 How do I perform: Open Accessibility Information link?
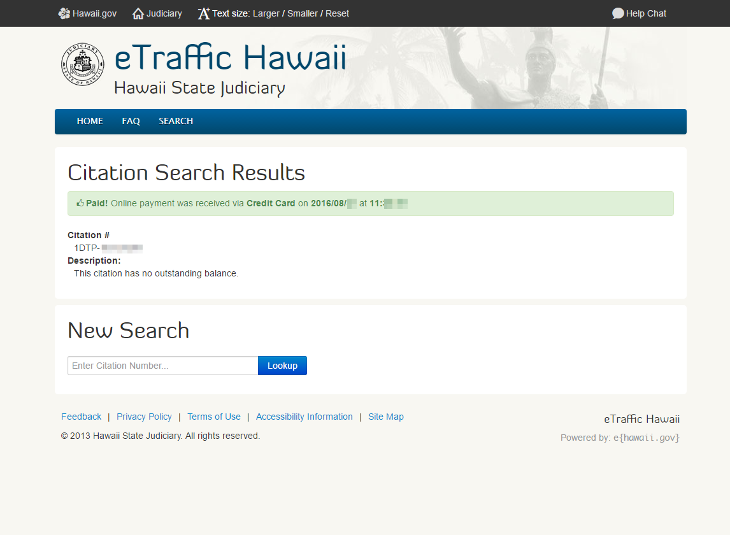tap(304, 417)
